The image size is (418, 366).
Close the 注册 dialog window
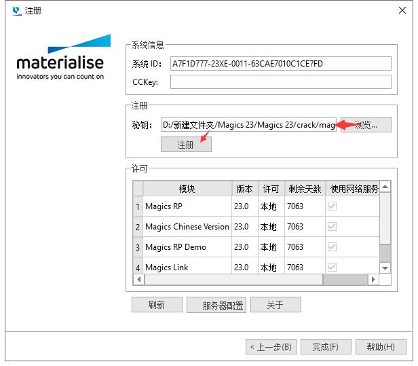402,10
